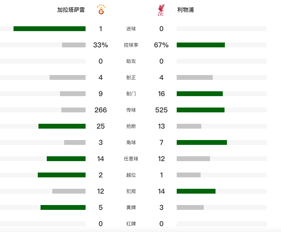The height and width of the screenshot is (232, 281).
Task: Click Liverpool's 67% possession value
Action: pyautogui.click(x=161, y=45)
